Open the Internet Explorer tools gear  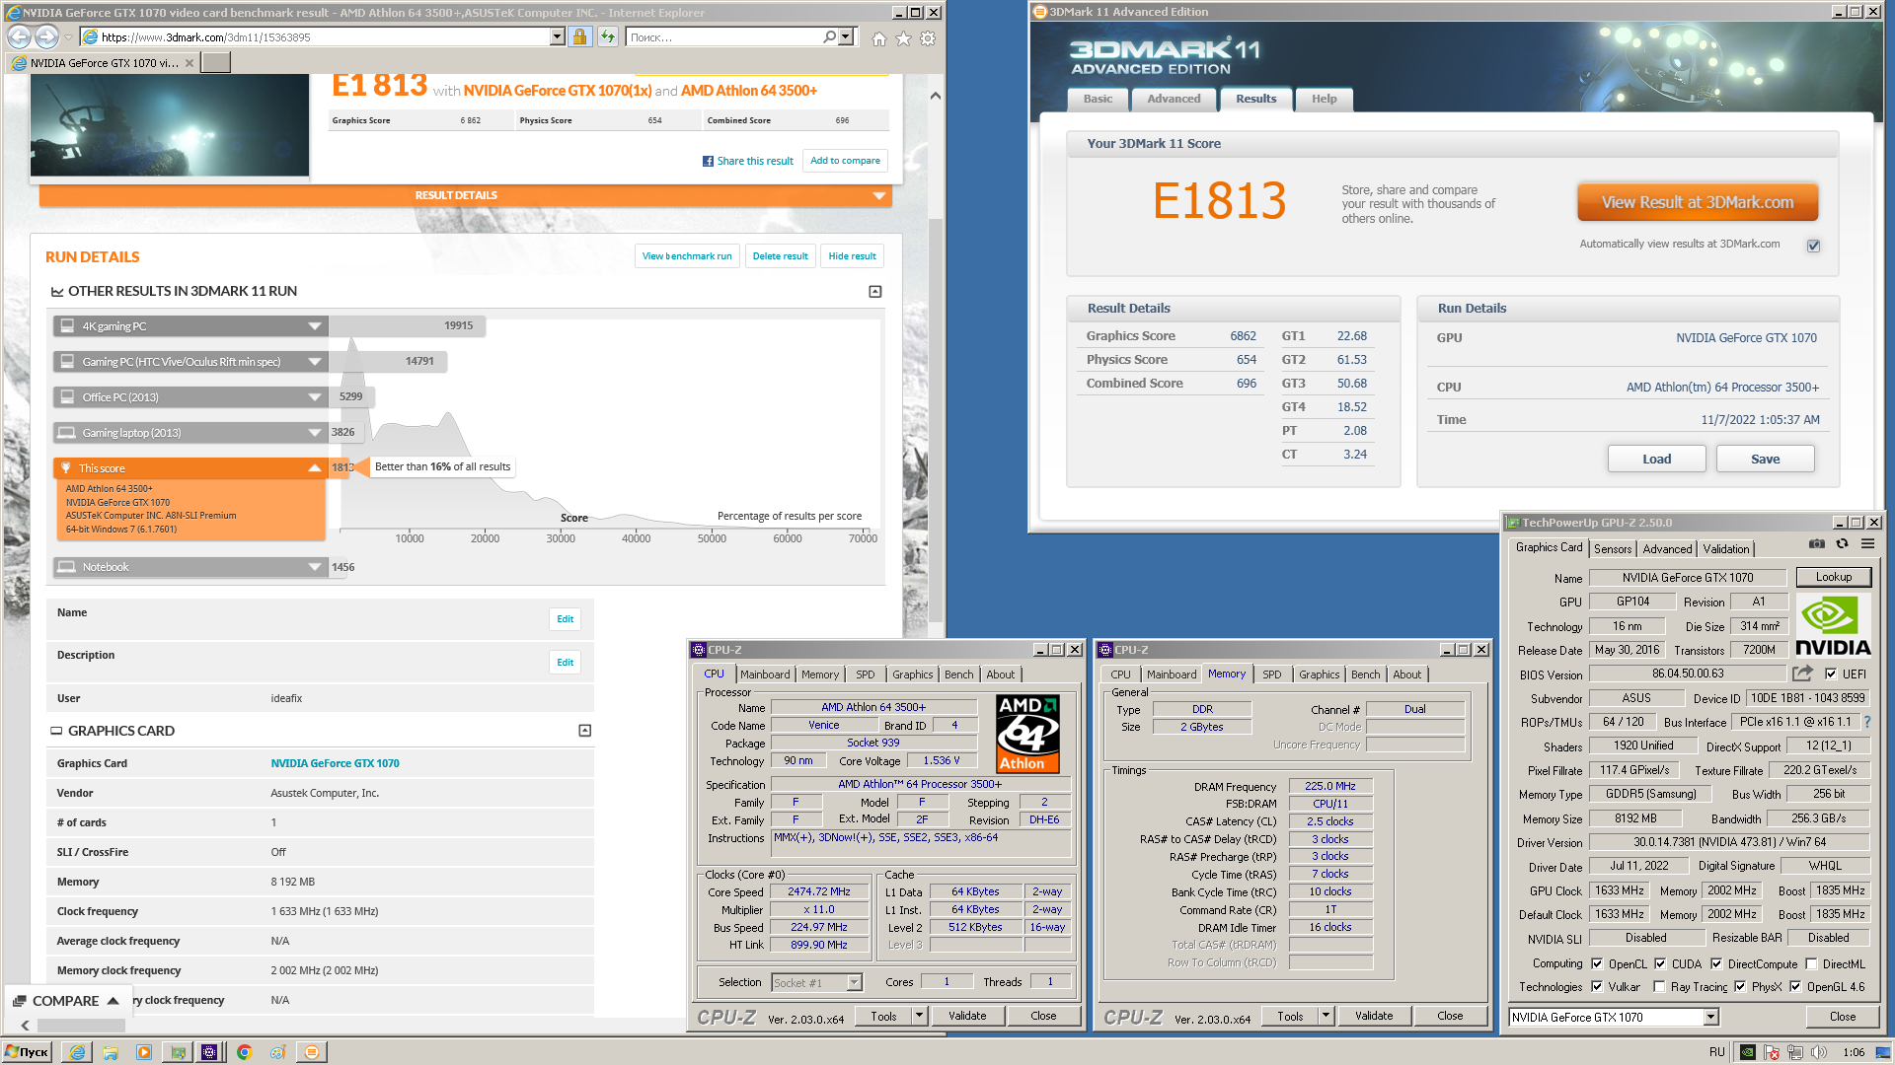click(928, 38)
